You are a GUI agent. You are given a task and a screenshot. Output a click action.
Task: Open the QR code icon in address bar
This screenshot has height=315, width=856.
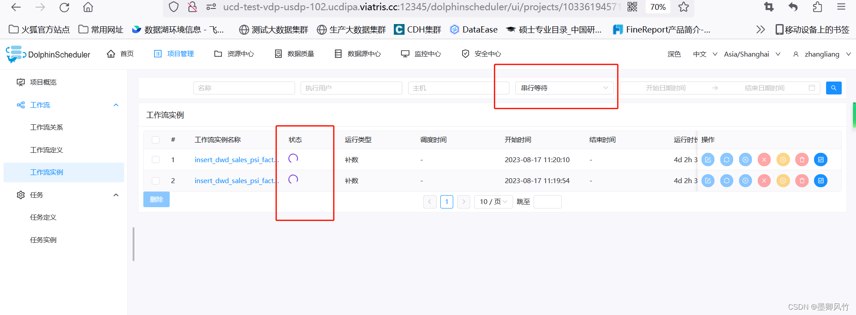click(x=632, y=7)
